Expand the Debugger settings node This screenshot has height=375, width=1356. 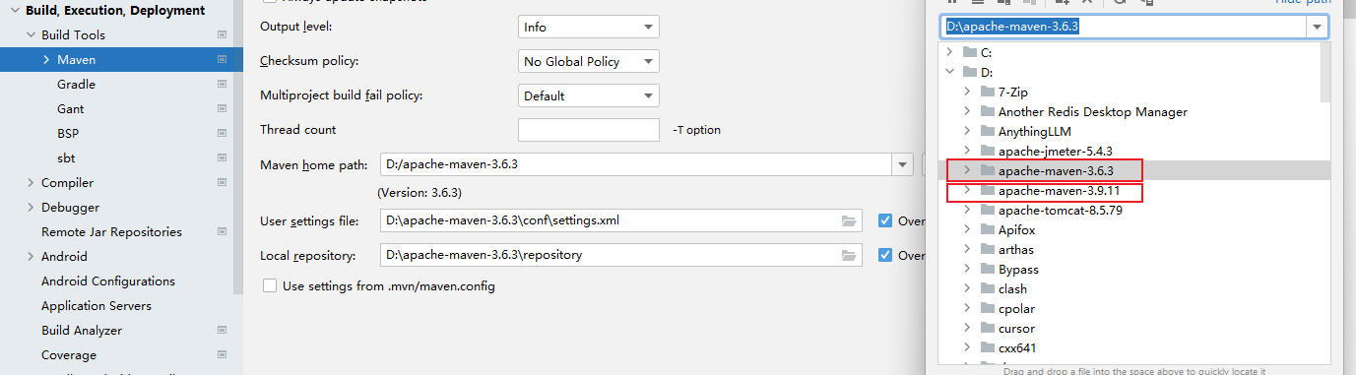point(30,208)
